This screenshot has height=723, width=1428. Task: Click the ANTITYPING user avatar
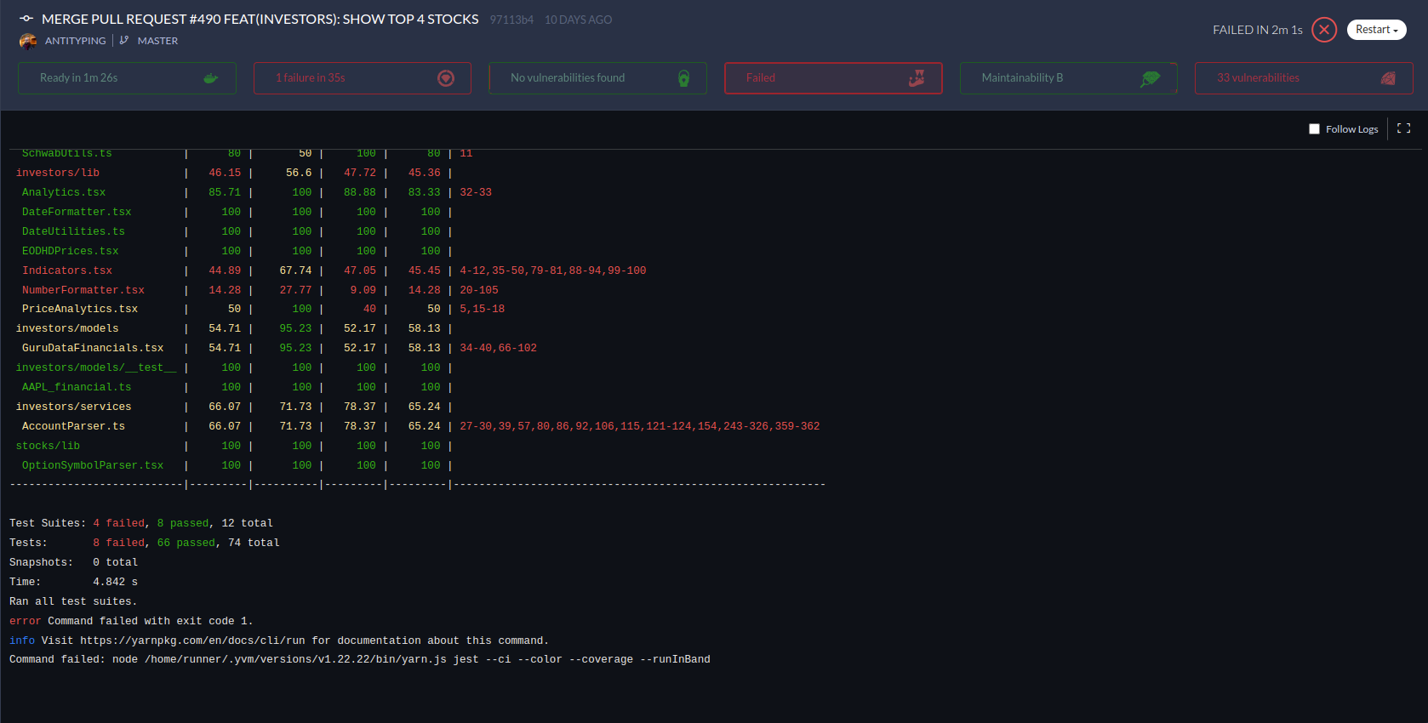point(28,41)
